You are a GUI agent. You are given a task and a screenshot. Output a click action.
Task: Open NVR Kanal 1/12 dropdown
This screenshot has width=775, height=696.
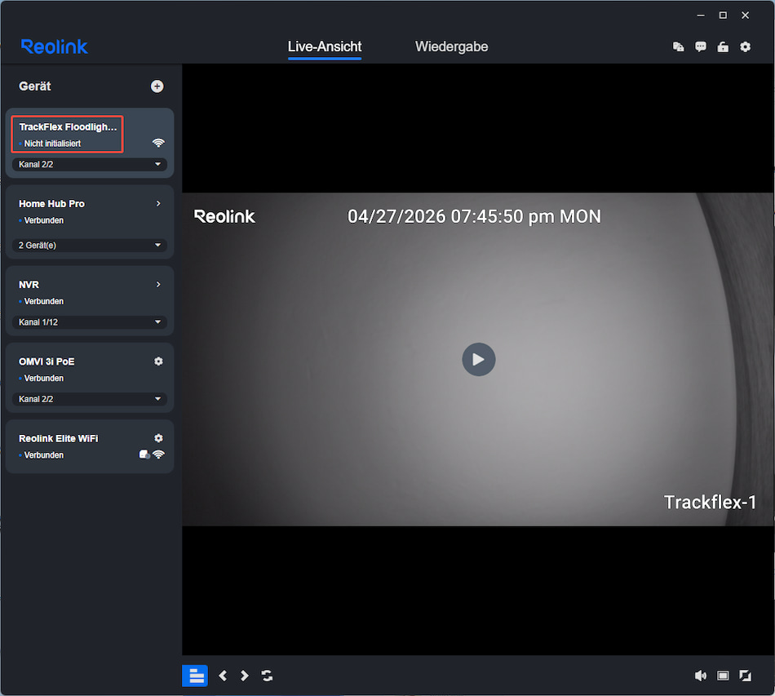coord(90,322)
